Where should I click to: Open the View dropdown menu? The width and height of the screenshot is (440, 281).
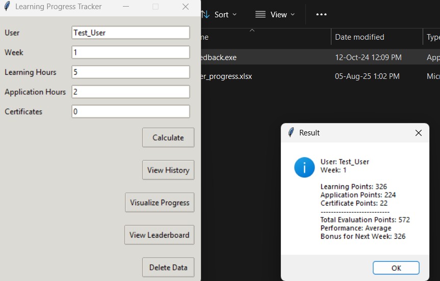coord(275,15)
